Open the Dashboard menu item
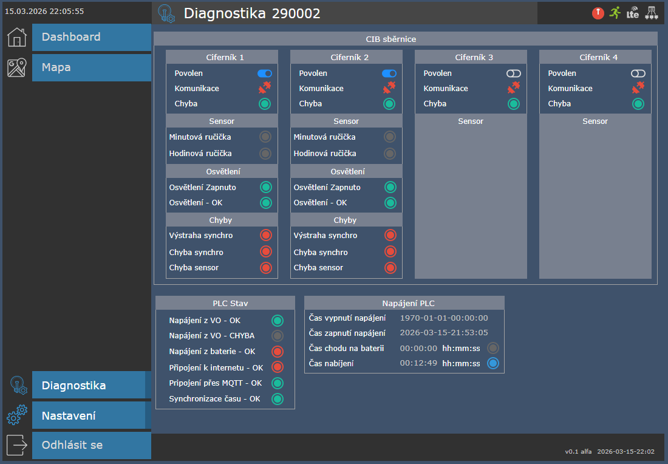The image size is (668, 464). click(x=91, y=37)
